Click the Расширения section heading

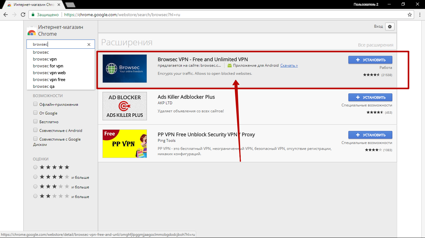pyautogui.click(x=127, y=43)
